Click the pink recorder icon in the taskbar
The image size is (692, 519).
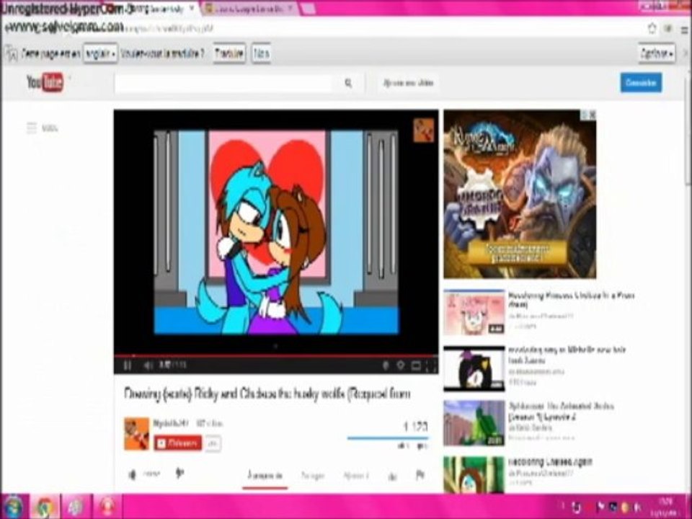point(107,507)
